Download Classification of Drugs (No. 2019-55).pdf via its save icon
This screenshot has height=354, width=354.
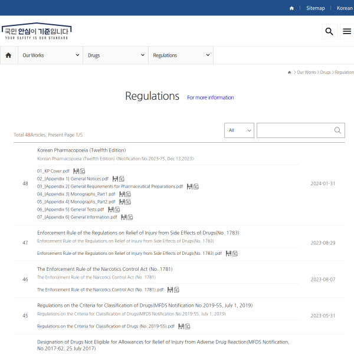click(x=181, y=326)
